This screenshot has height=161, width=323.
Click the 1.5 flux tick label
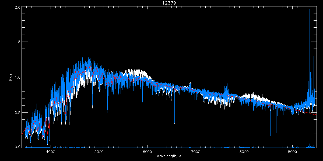point(17,42)
